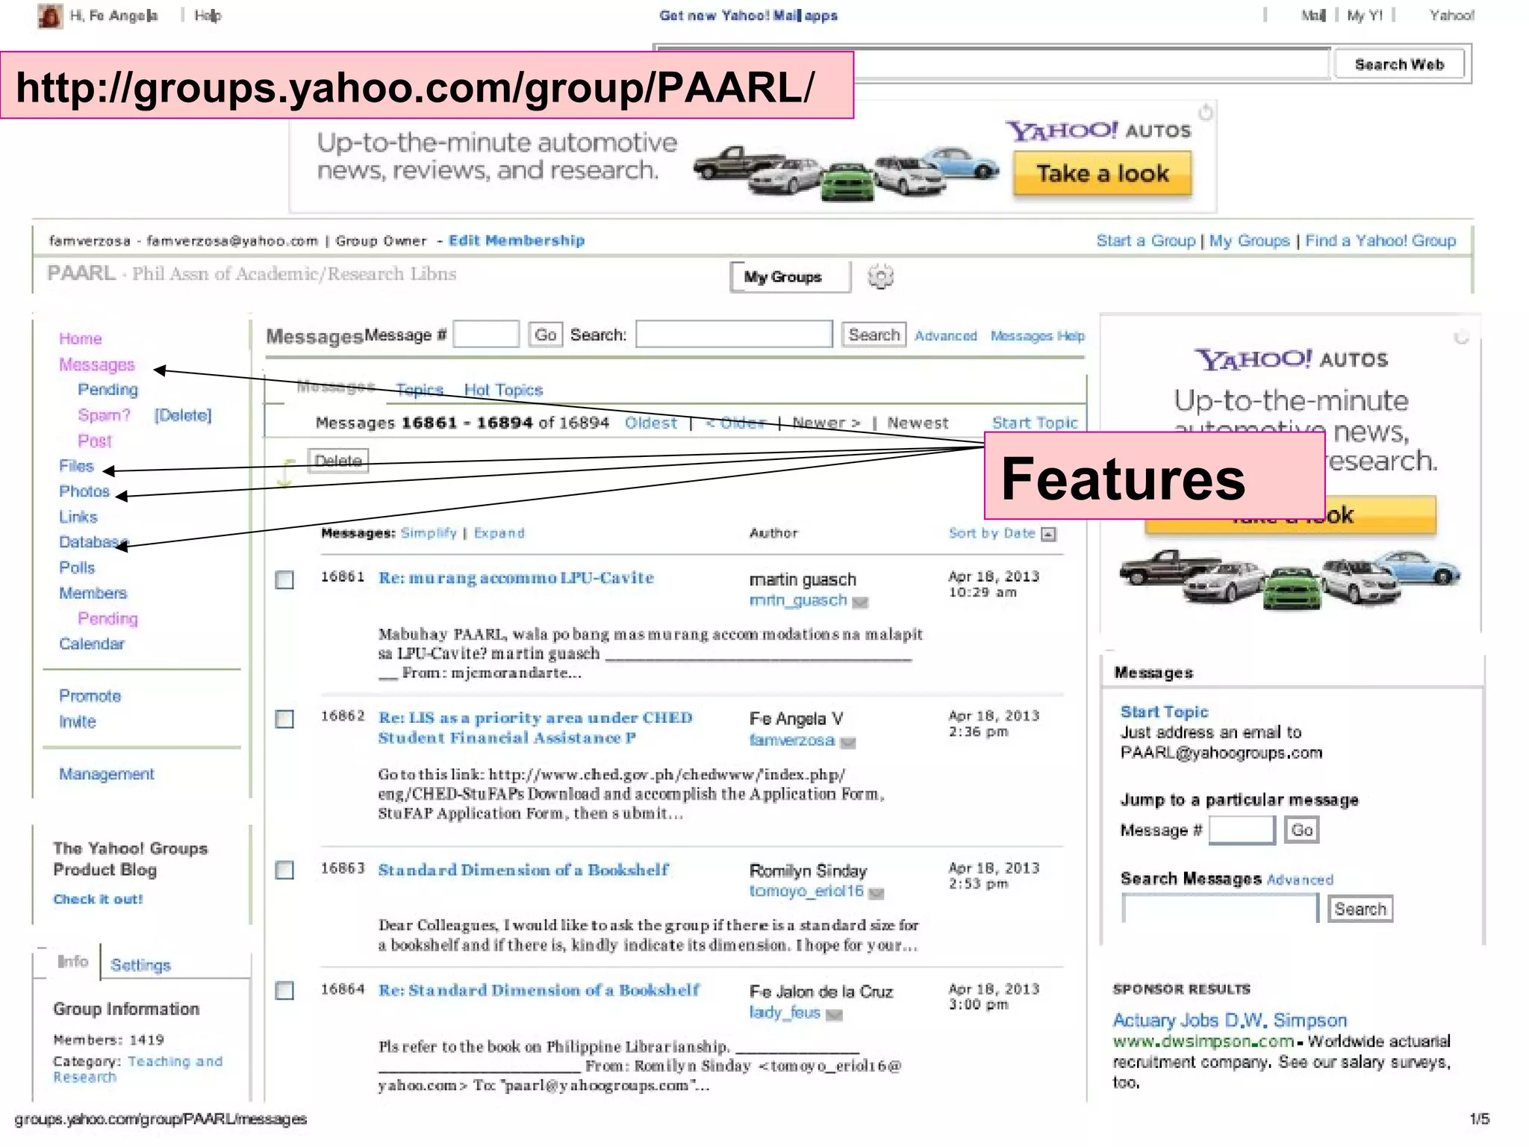Switch to the Topics tab
This screenshot has height=1147, width=1529.
point(420,390)
